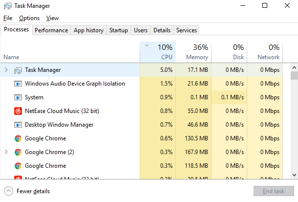
Task: Click the vertical scrollbar down arrow
Action: click(294, 174)
